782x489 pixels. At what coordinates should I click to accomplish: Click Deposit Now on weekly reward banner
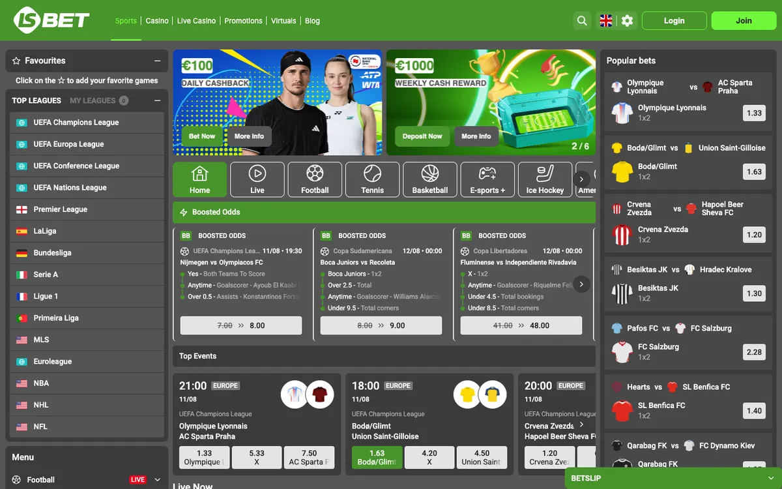[x=422, y=136]
